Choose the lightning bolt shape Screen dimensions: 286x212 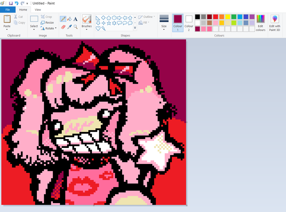(103, 28)
